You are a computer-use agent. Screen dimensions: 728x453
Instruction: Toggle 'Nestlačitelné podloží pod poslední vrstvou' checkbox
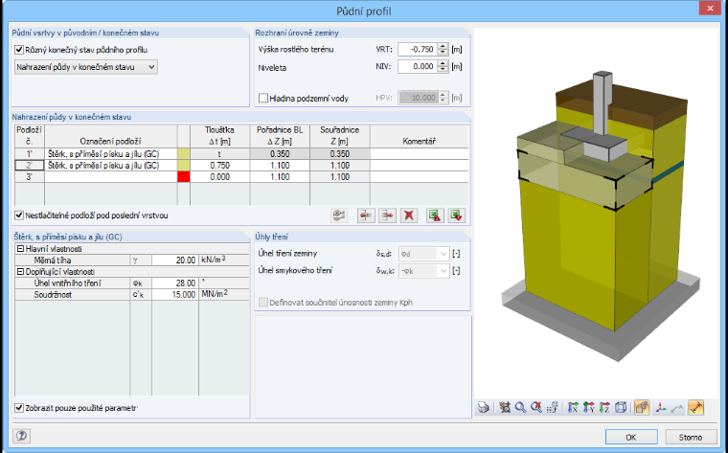(19, 215)
